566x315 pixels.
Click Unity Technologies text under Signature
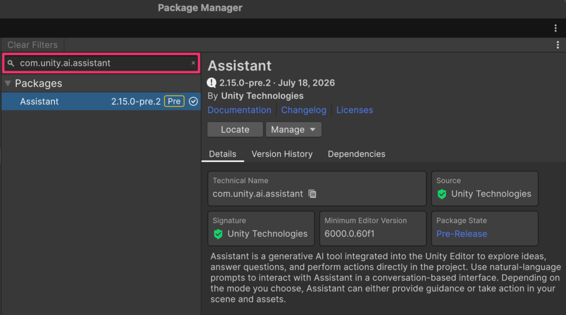268,234
